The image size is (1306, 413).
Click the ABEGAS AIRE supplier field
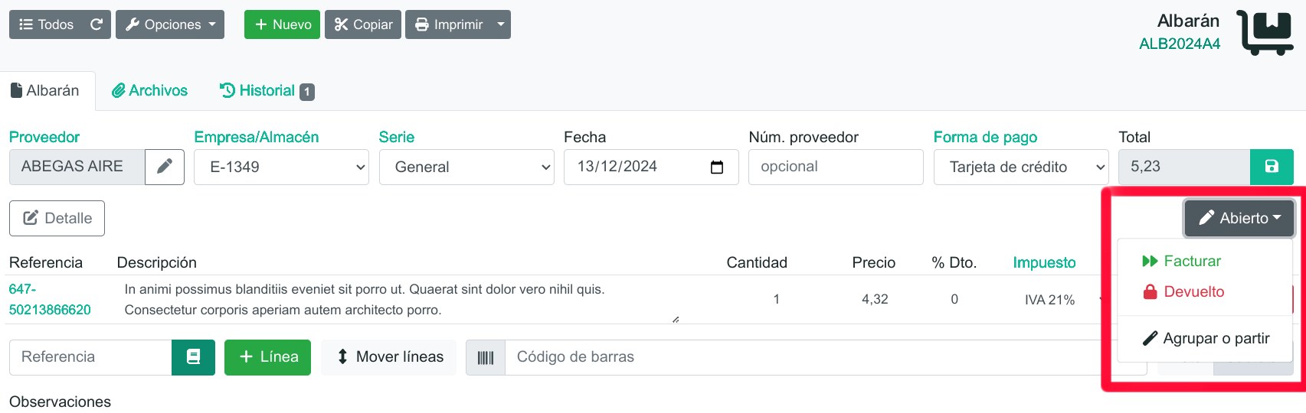[x=77, y=167]
